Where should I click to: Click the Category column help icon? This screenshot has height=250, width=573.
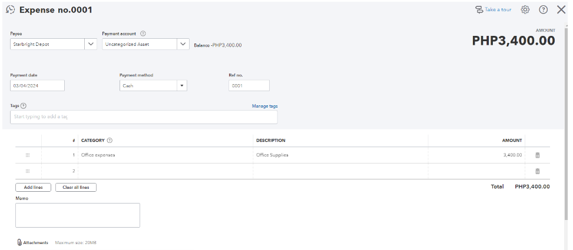point(110,141)
